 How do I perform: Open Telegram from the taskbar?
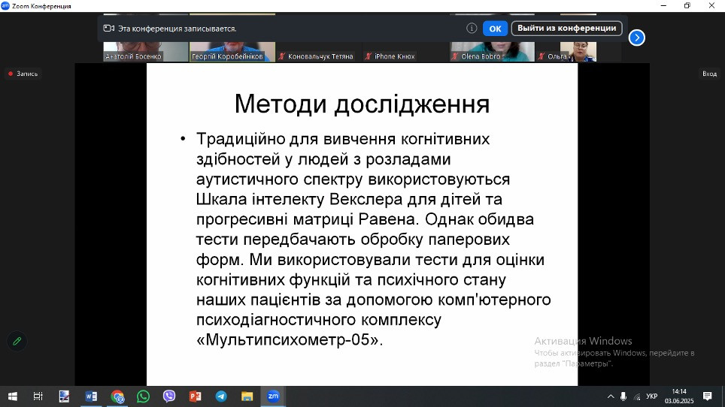point(221,396)
